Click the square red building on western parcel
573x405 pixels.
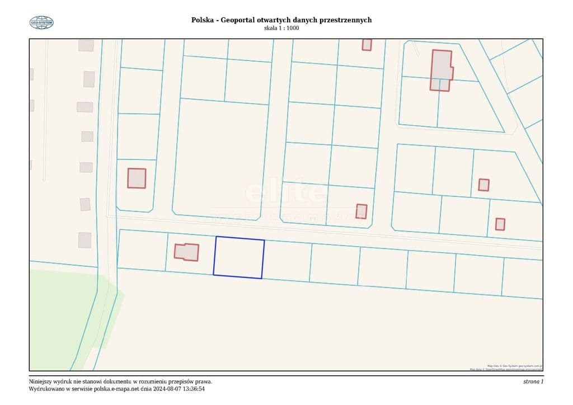tap(137, 178)
